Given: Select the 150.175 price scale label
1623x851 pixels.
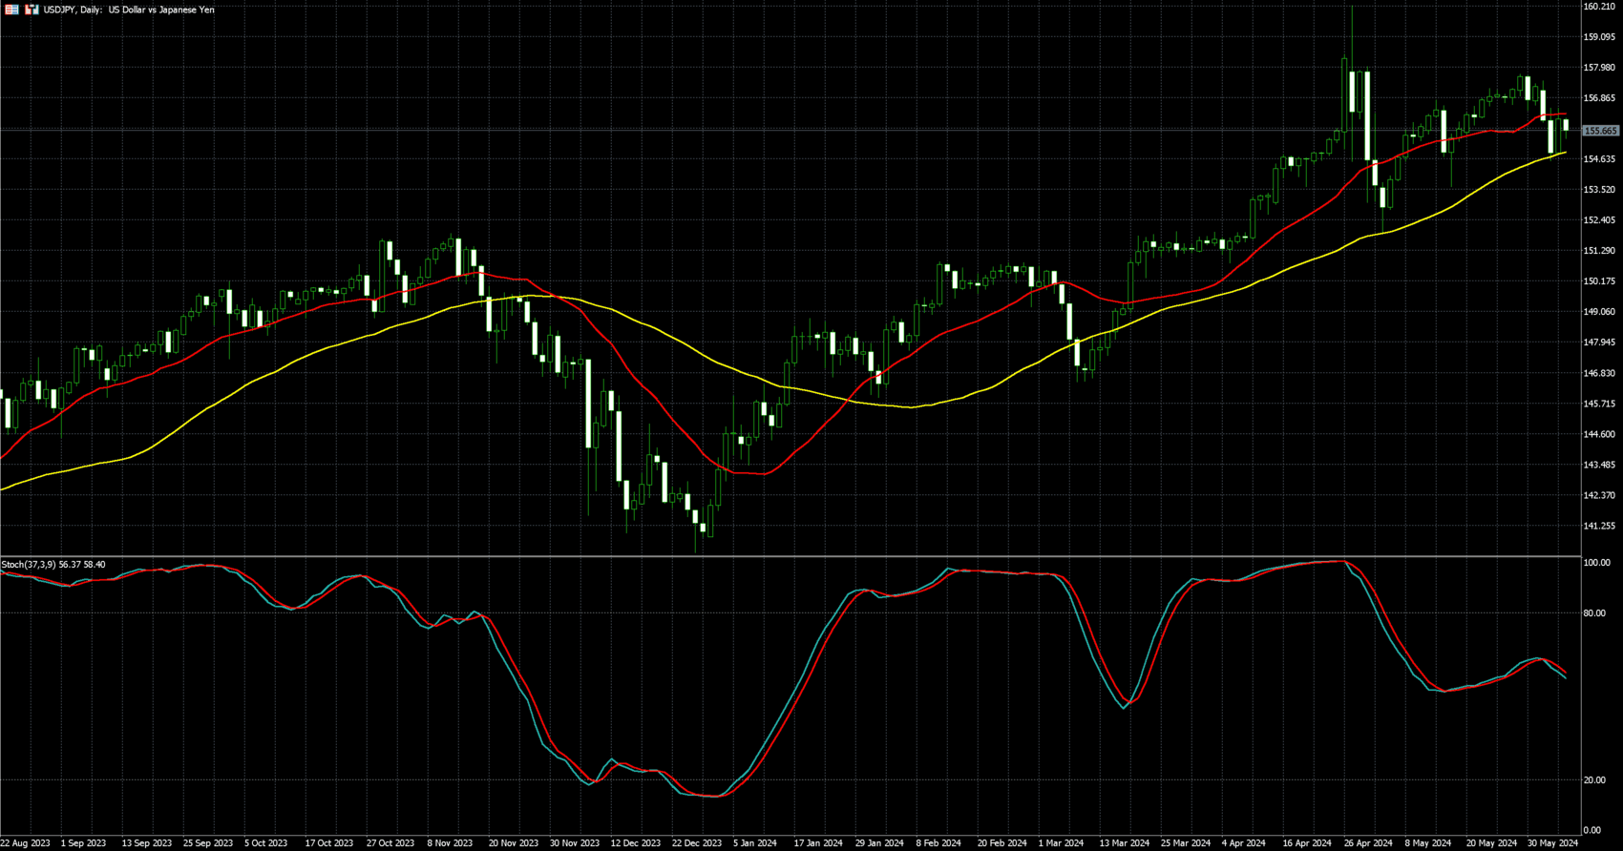Looking at the screenshot, I should (1599, 281).
